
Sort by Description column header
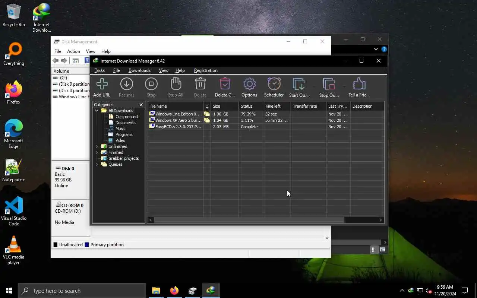pyautogui.click(x=367, y=106)
